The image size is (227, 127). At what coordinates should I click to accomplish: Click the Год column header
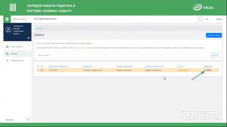(42, 66)
